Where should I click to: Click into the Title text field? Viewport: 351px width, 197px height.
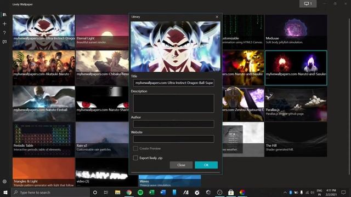(173, 83)
